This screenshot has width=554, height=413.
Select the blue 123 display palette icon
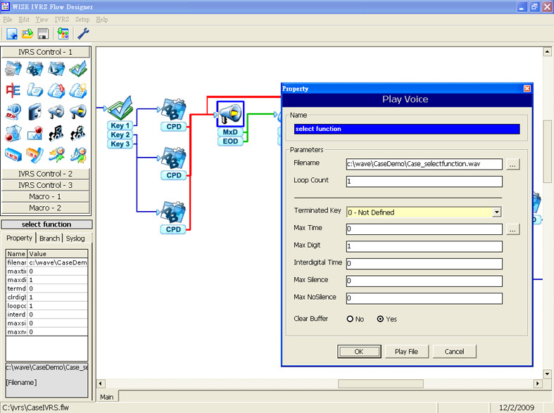tap(13, 155)
